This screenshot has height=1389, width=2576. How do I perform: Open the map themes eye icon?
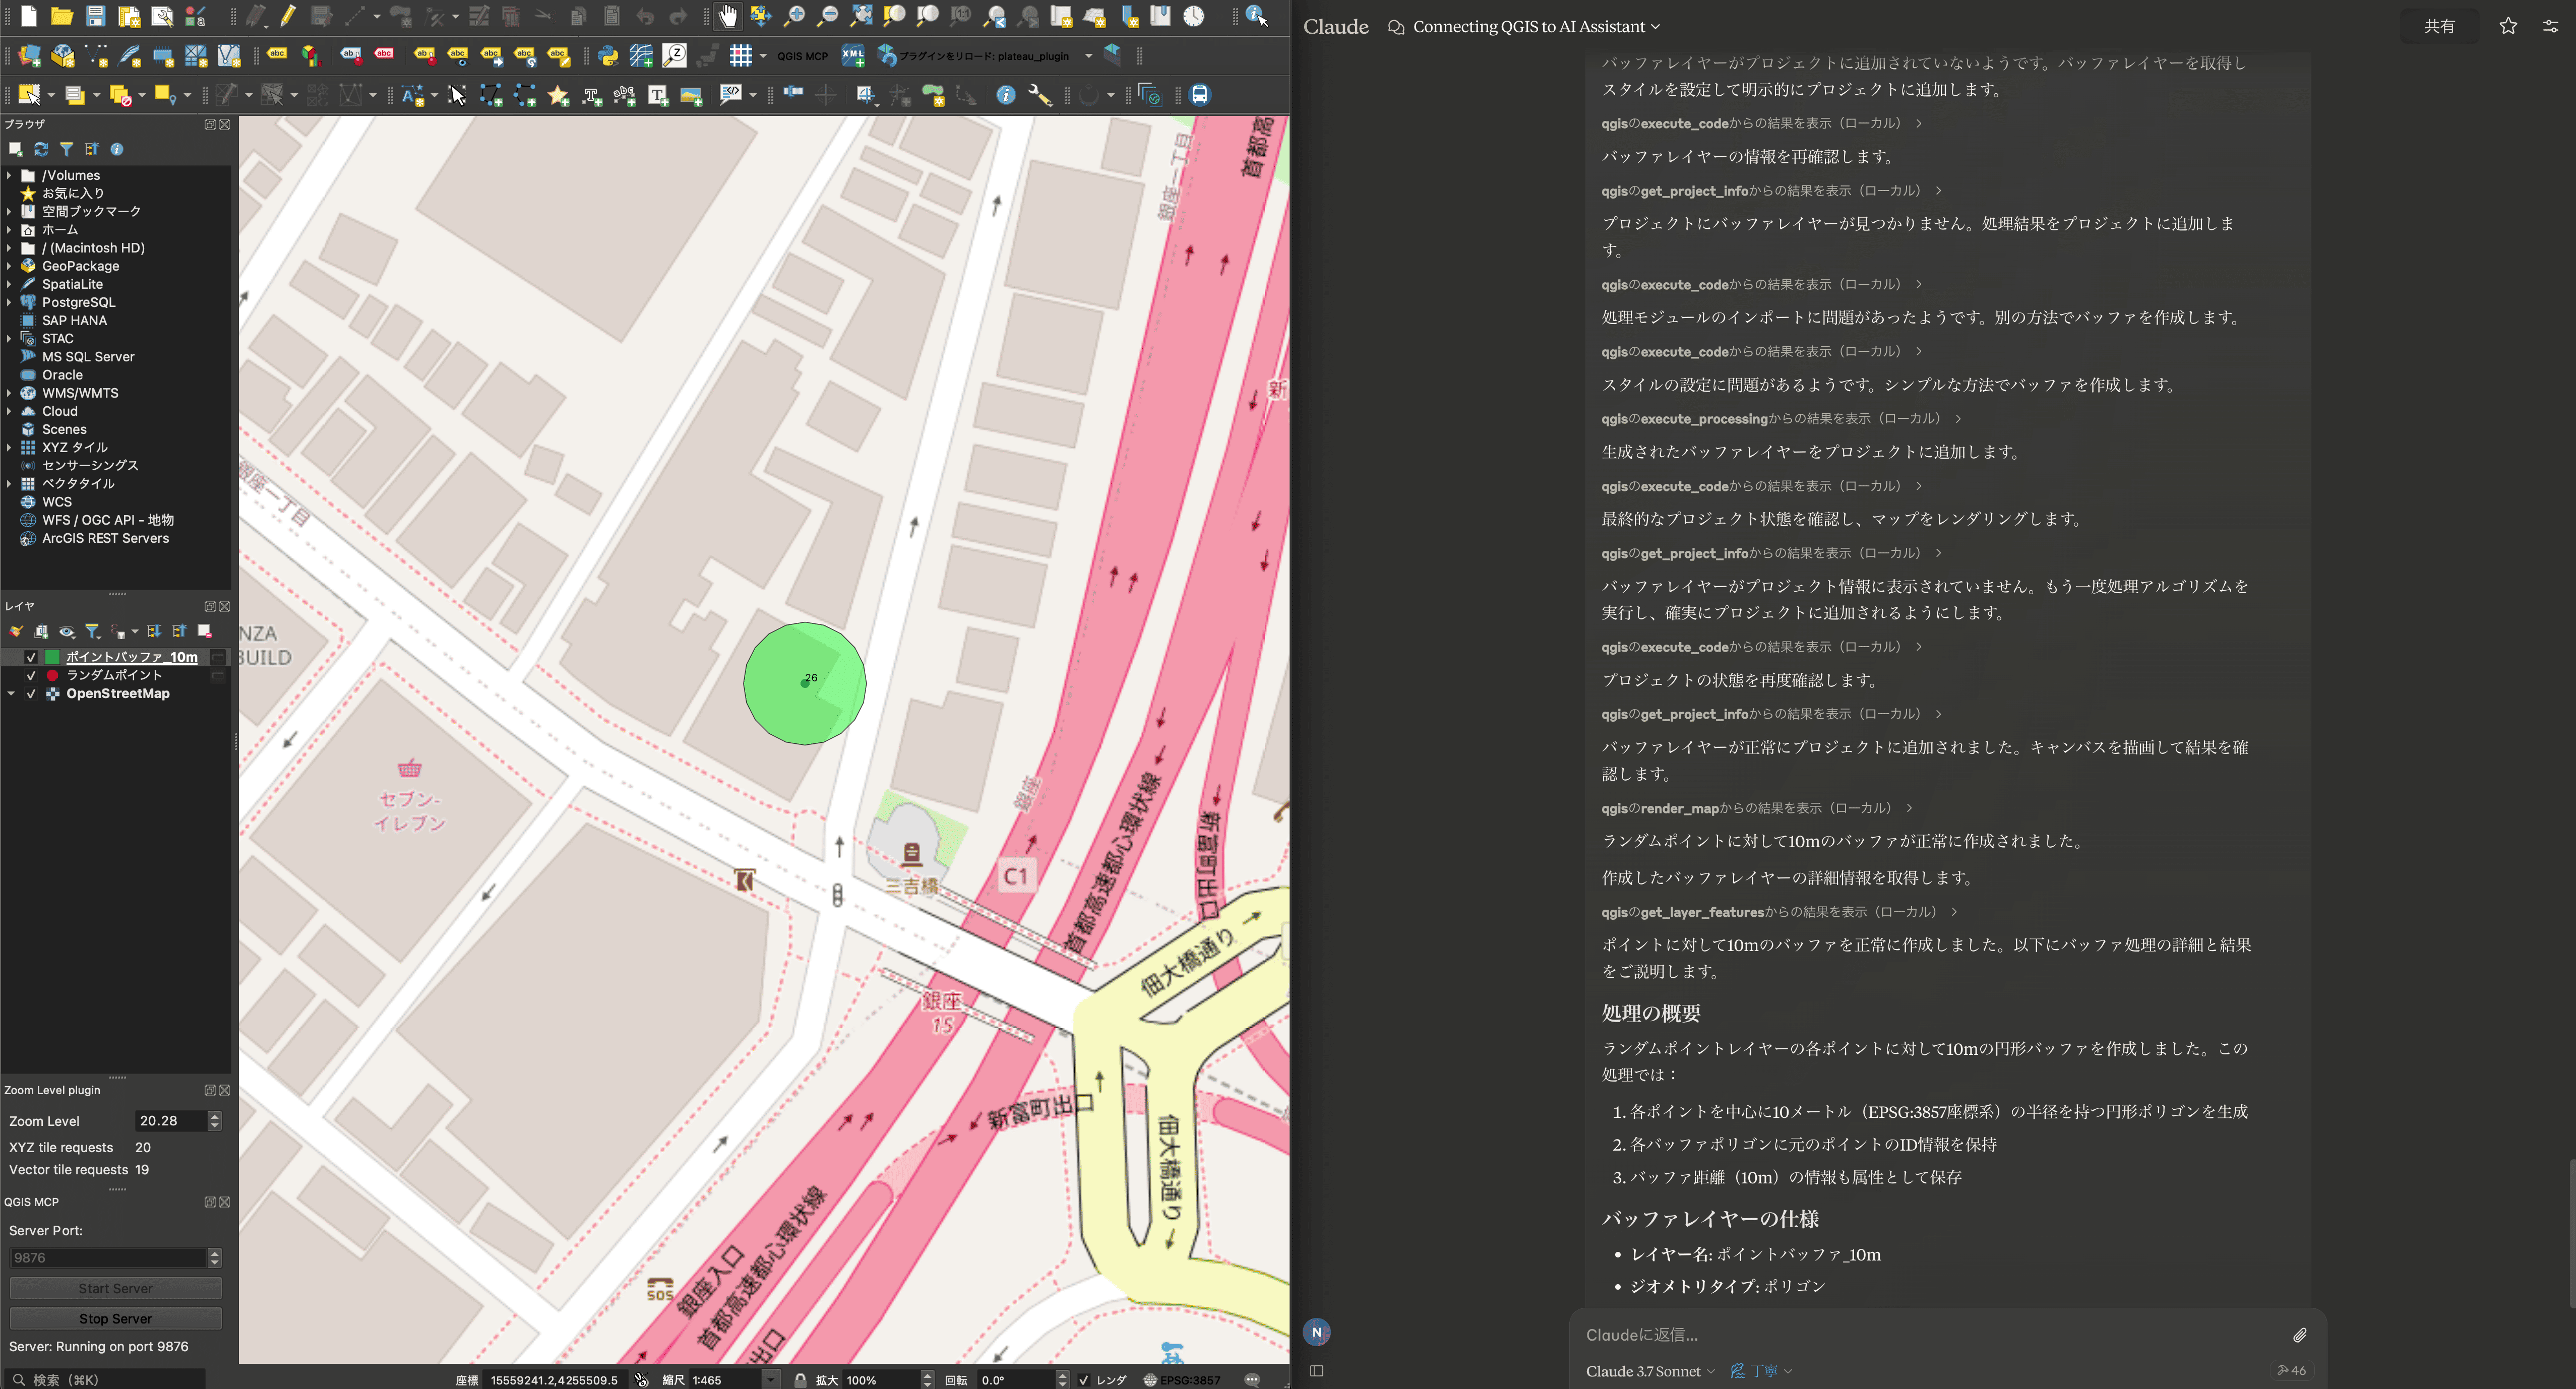(67, 632)
